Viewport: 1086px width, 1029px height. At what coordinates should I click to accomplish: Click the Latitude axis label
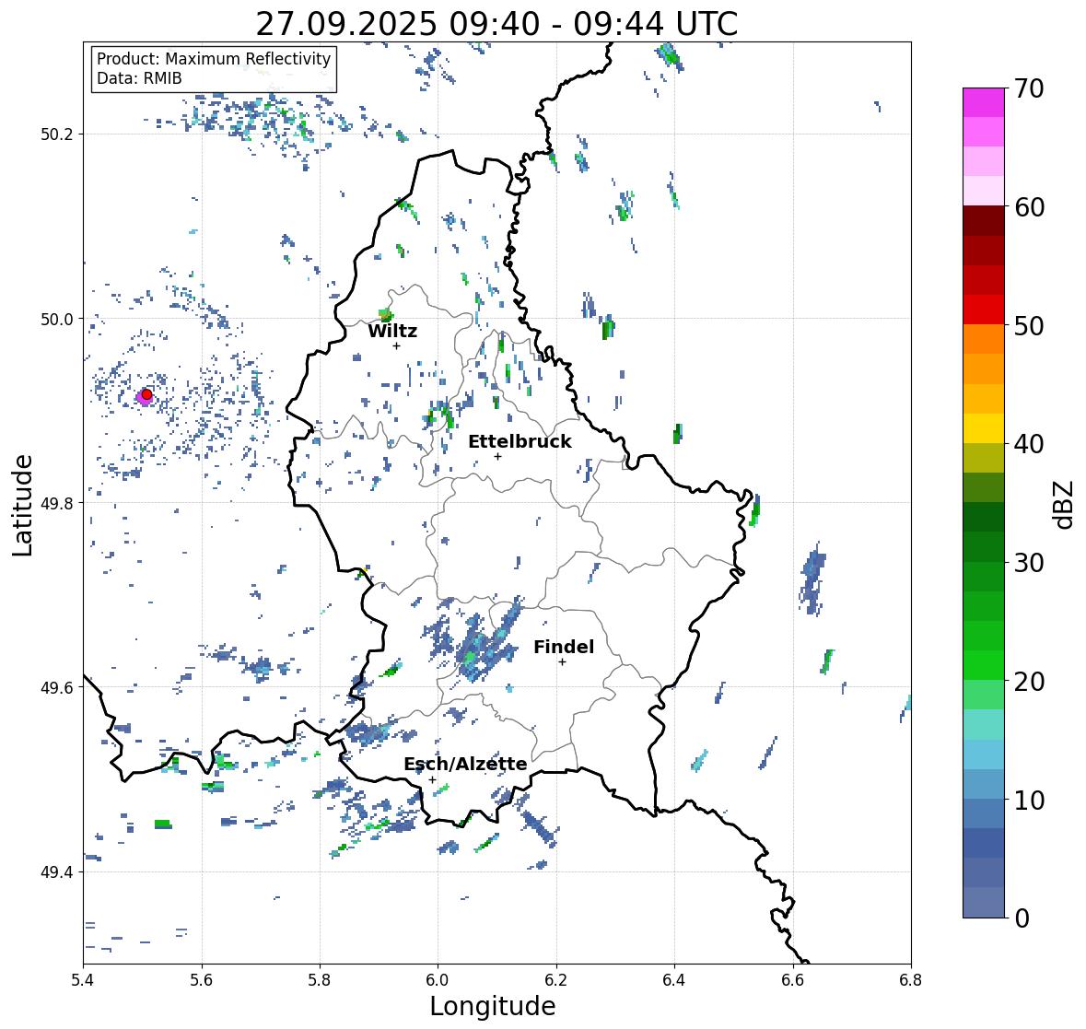[x=22, y=505]
